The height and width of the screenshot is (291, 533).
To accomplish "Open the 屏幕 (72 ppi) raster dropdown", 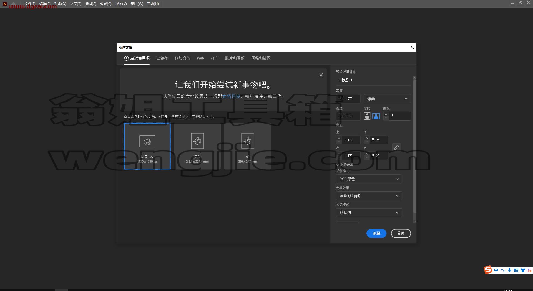I will coord(369,196).
